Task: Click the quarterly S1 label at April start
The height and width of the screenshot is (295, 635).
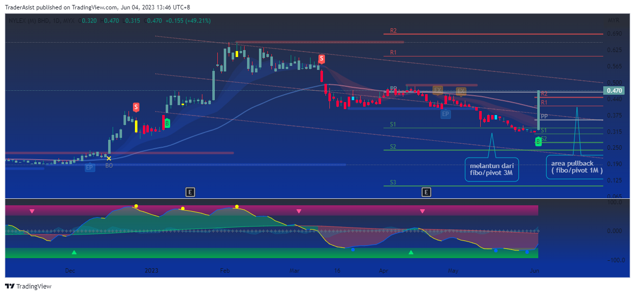Action: [393, 124]
